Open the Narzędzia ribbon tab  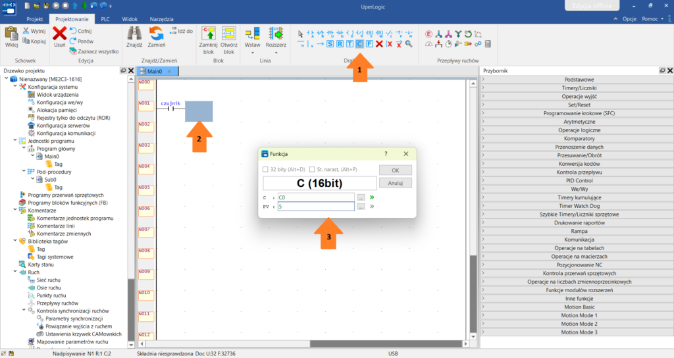point(162,19)
